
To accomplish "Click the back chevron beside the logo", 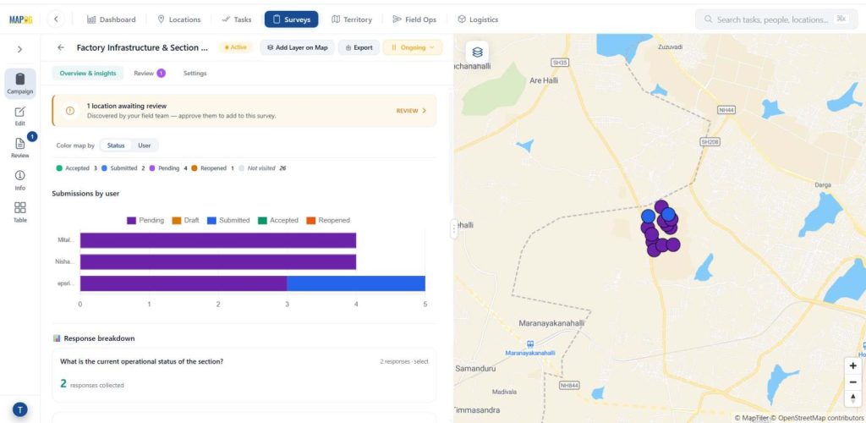I will click(x=56, y=19).
